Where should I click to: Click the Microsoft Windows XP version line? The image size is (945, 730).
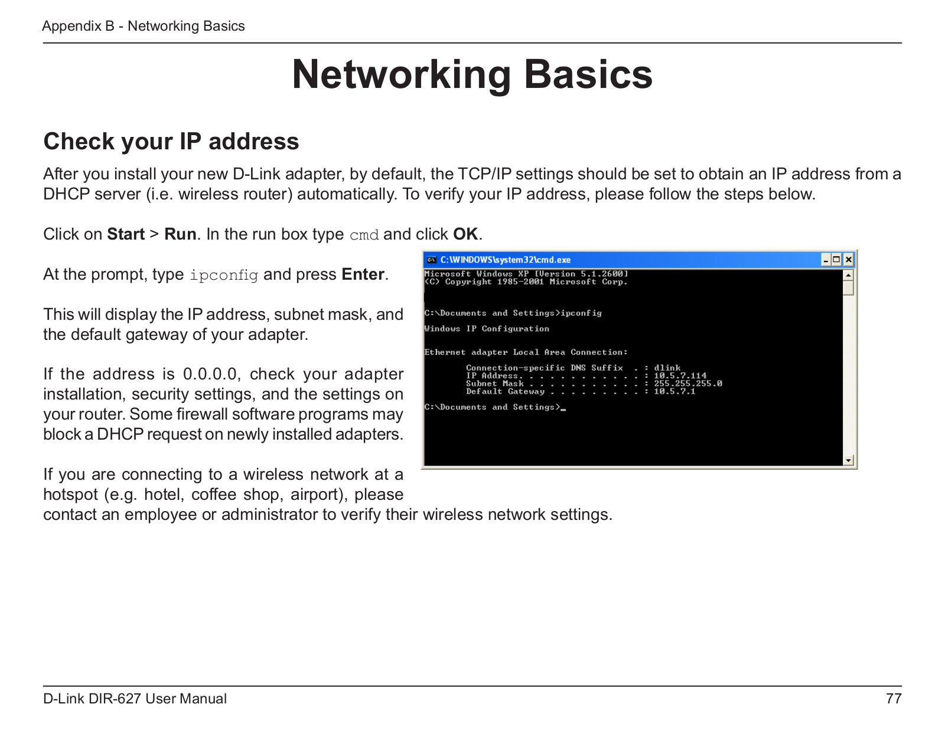click(x=526, y=274)
